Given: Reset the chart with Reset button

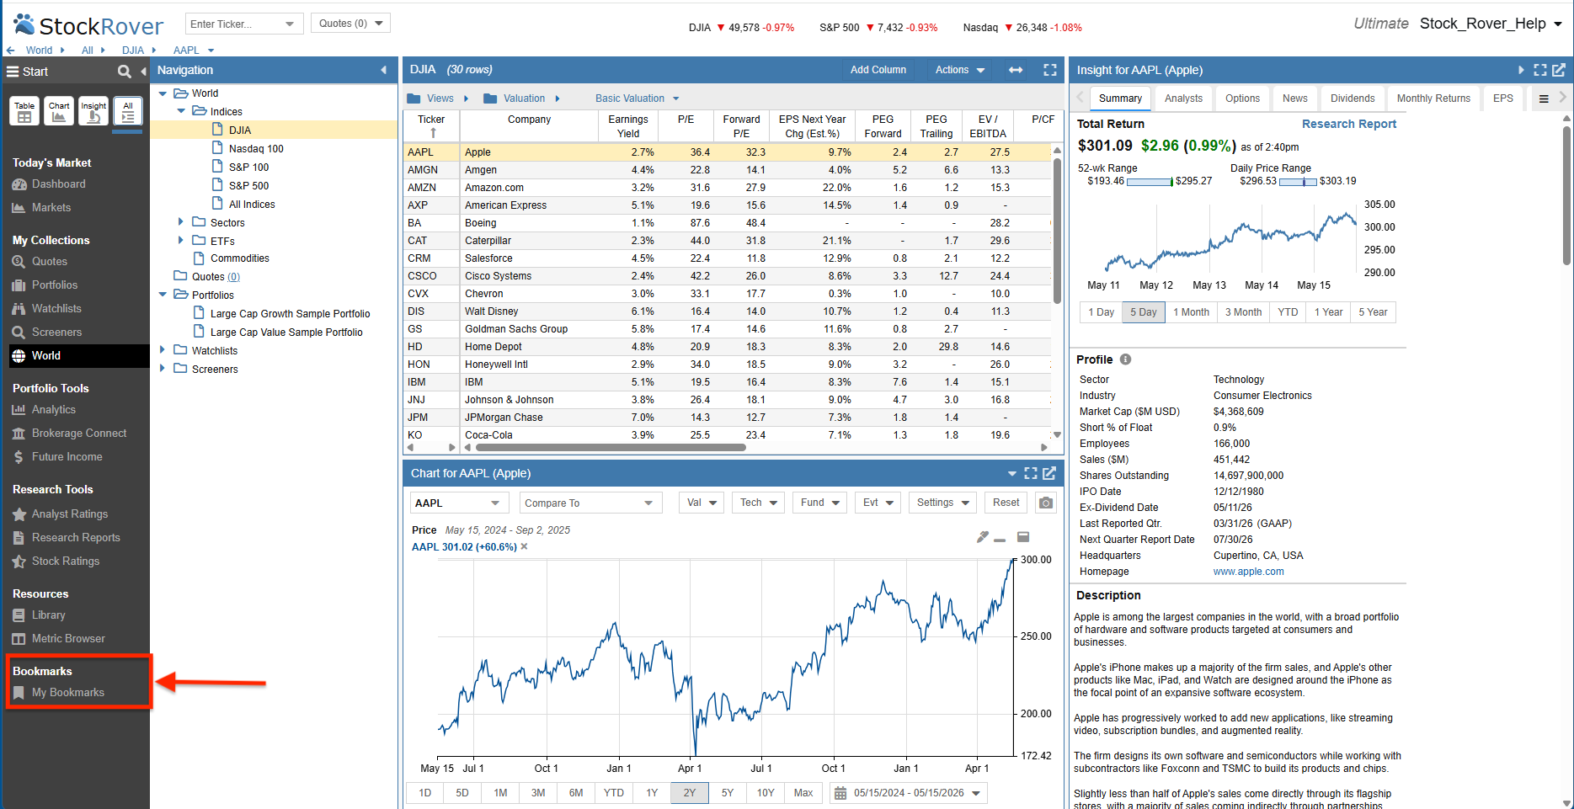Looking at the screenshot, I should [x=1006, y=503].
